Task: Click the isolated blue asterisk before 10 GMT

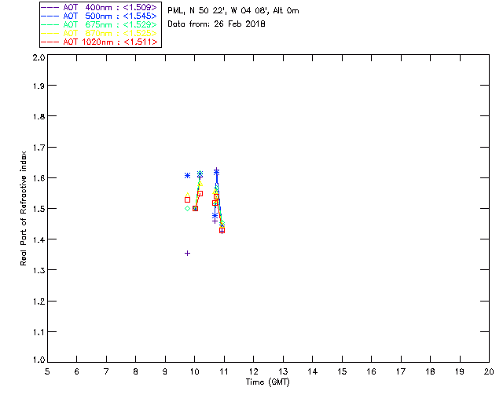Action: [187, 175]
